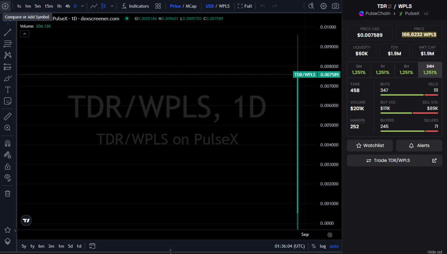Viewport: 447px width, 254px height.
Task: Switch to Full screen mode
Action: click(245, 6)
